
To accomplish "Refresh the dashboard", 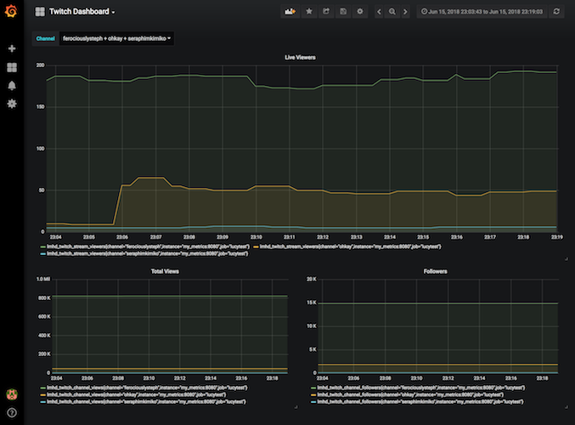I will pyautogui.click(x=556, y=12).
